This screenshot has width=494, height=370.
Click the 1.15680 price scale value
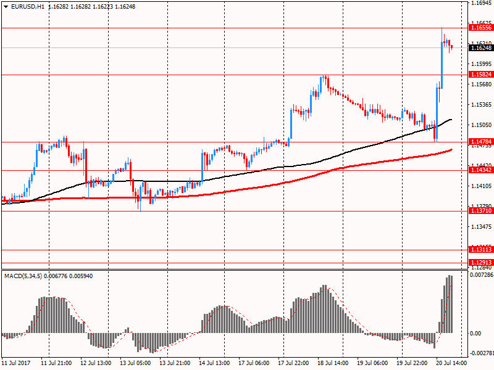pyautogui.click(x=482, y=84)
